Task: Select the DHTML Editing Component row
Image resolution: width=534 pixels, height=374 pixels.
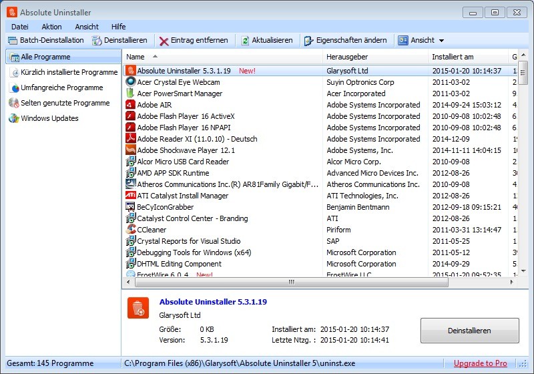Action: coord(320,264)
